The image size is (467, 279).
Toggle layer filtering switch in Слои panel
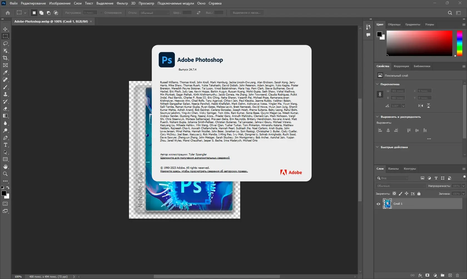(x=464, y=177)
